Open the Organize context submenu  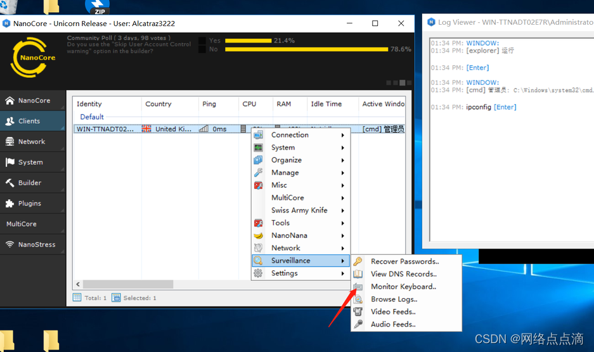coord(300,160)
